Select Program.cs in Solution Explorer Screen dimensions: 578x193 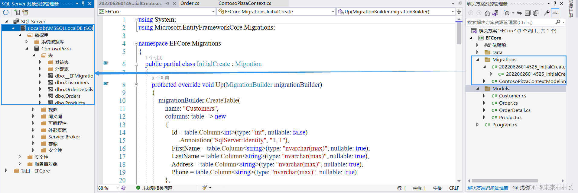click(x=505, y=125)
